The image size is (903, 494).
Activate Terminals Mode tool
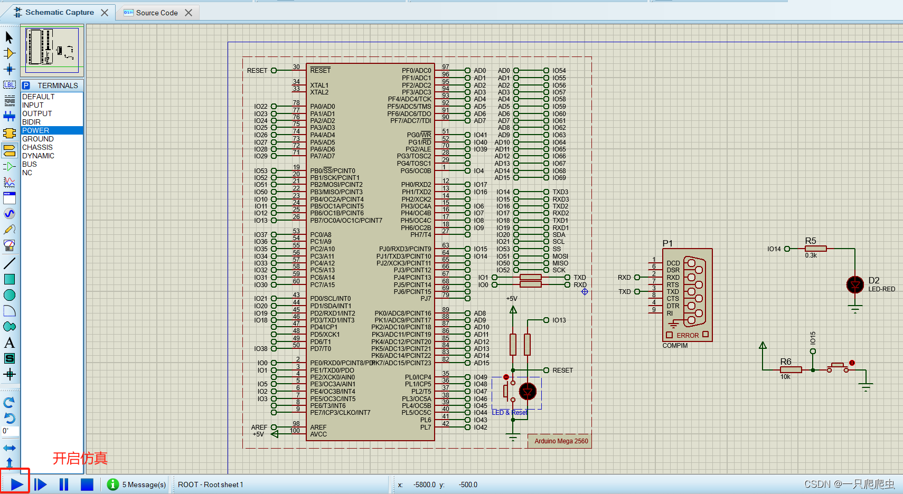coord(9,150)
